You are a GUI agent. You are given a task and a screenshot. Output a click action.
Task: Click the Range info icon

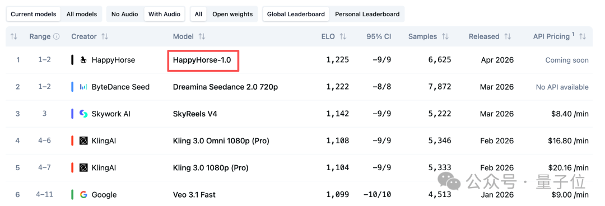[x=57, y=36]
